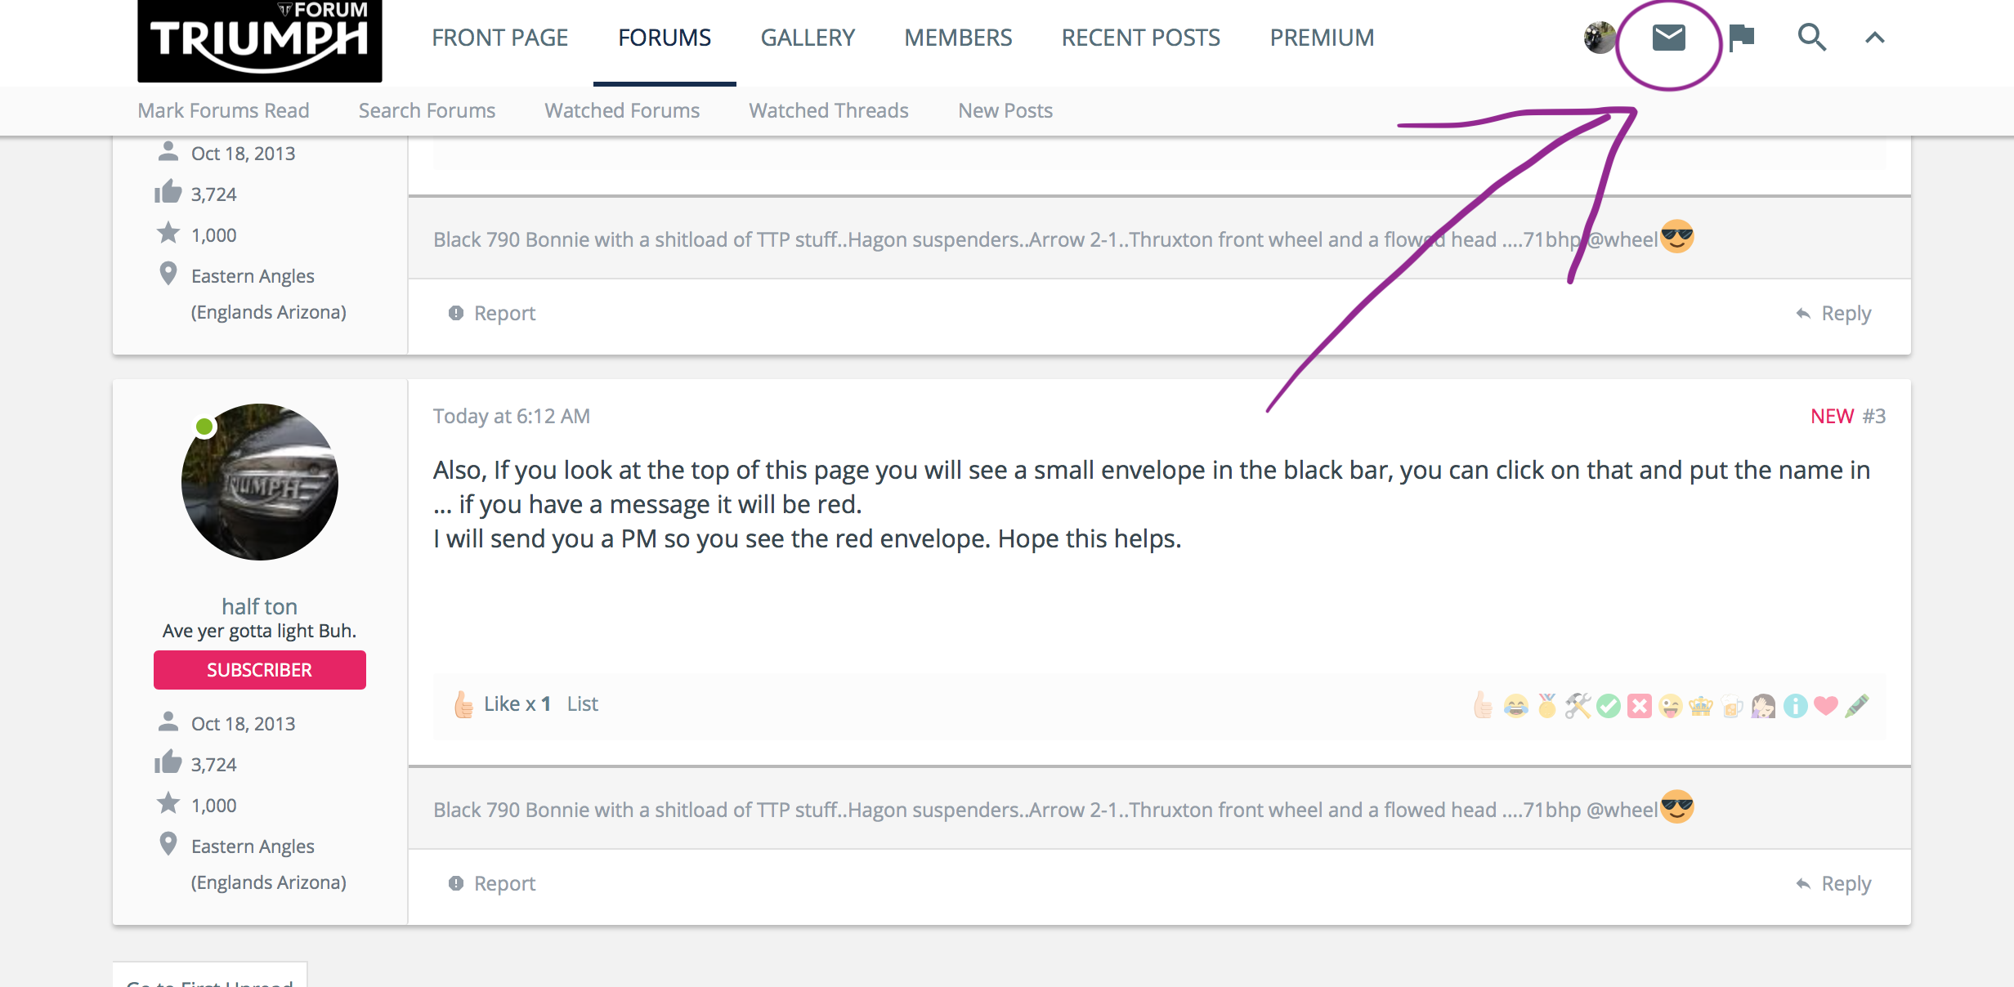This screenshot has width=2014, height=987.
Task: Open post #3 permalink
Action: pos(1873,416)
